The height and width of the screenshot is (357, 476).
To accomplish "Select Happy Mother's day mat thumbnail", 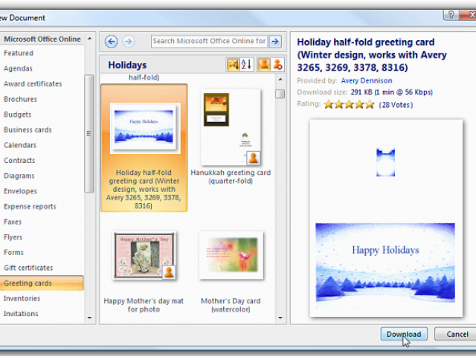I will (x=144, y=255).
